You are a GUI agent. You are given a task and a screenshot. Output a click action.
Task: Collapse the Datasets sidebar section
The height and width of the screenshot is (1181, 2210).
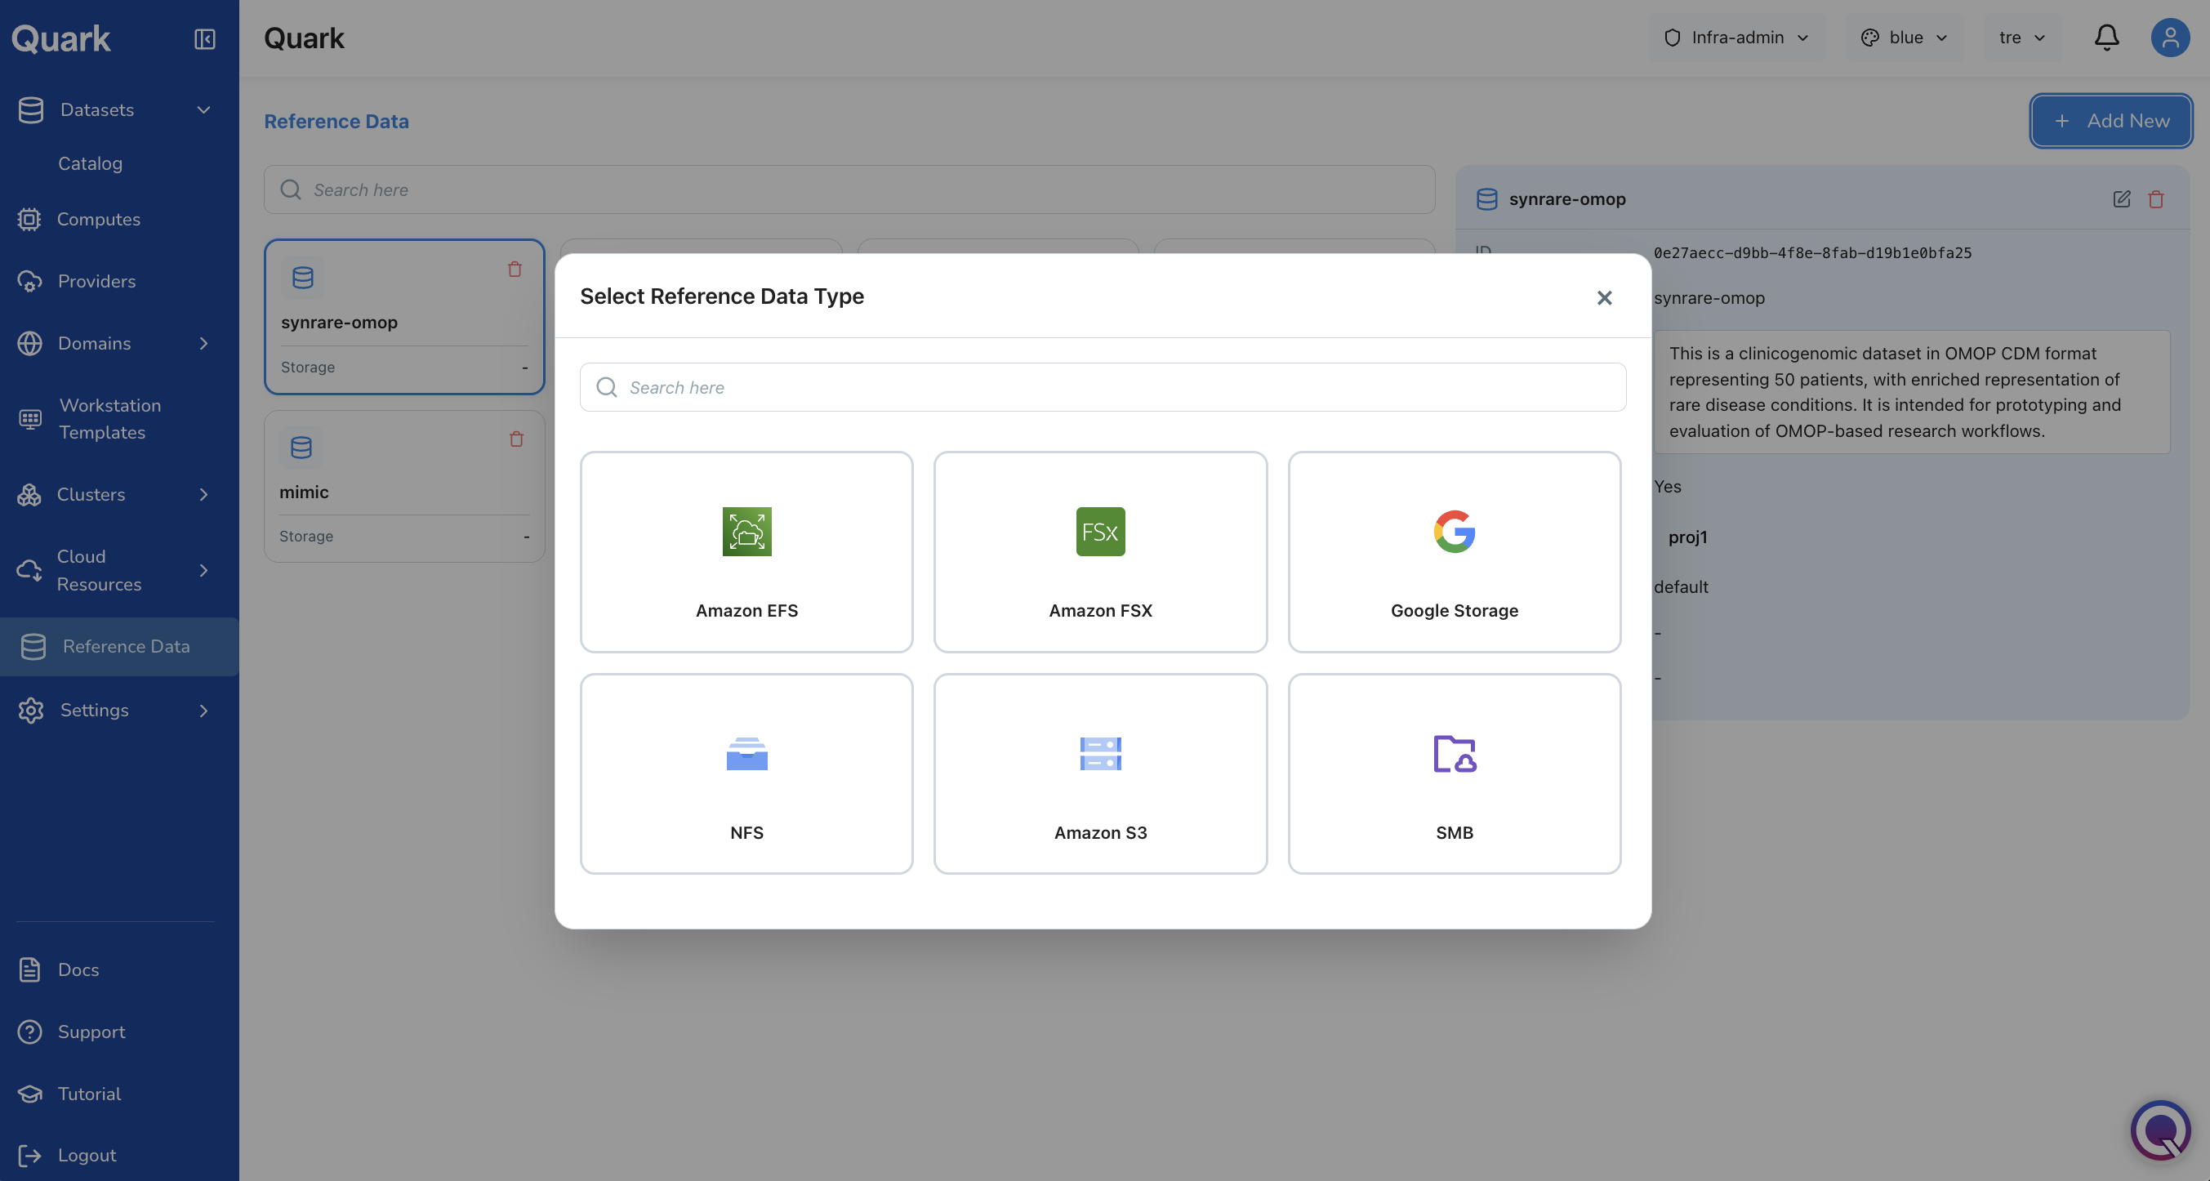[x=203, y=109]
